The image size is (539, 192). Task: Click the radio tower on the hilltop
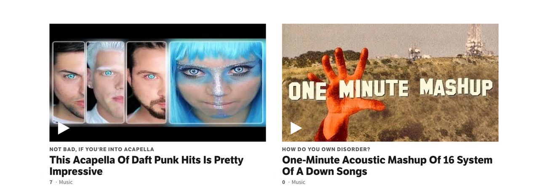click(x=475, y=40)
